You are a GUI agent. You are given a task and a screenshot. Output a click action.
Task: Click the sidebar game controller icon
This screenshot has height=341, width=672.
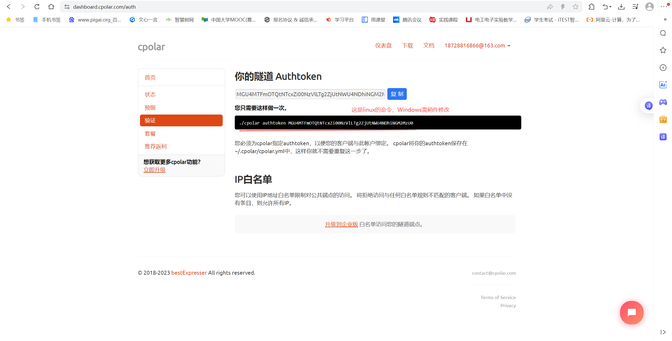coord(663,102)
